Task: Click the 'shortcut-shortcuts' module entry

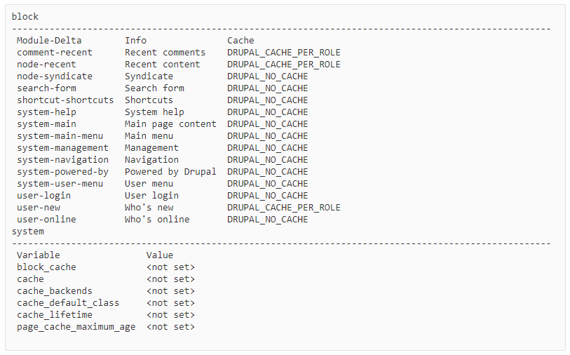Action: (x=65, y=100)
